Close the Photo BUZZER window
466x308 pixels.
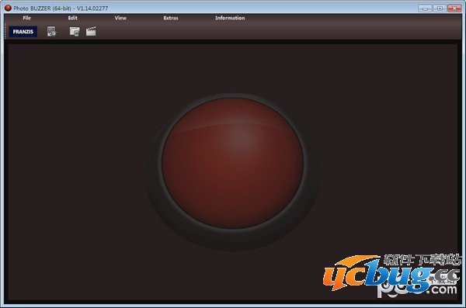coord(454,9)
